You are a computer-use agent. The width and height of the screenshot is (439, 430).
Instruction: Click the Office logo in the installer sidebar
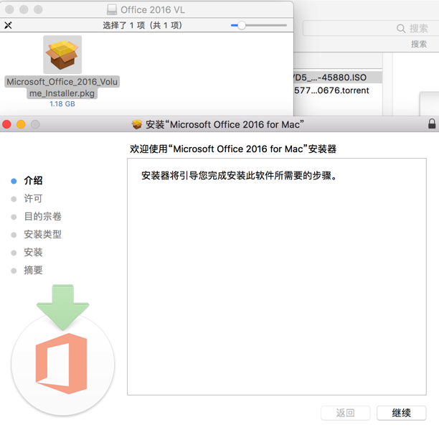coord(62,363)
